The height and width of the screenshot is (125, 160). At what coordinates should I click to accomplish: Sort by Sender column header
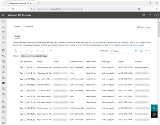pyautogui.click(x=56, y=61)
